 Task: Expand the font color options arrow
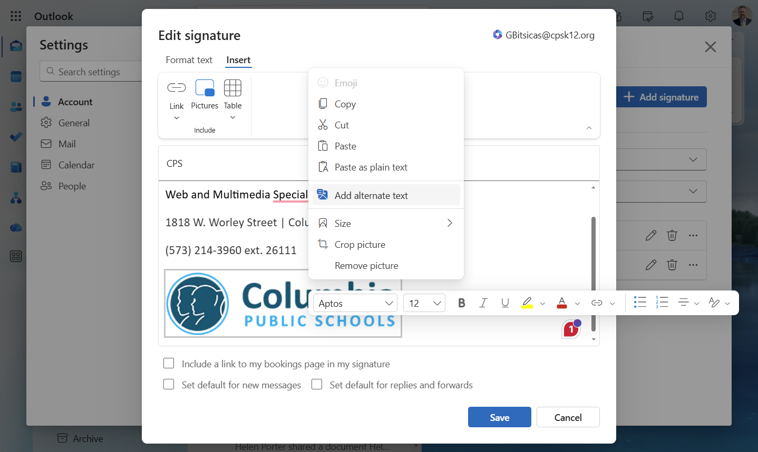tap(577, 304)
